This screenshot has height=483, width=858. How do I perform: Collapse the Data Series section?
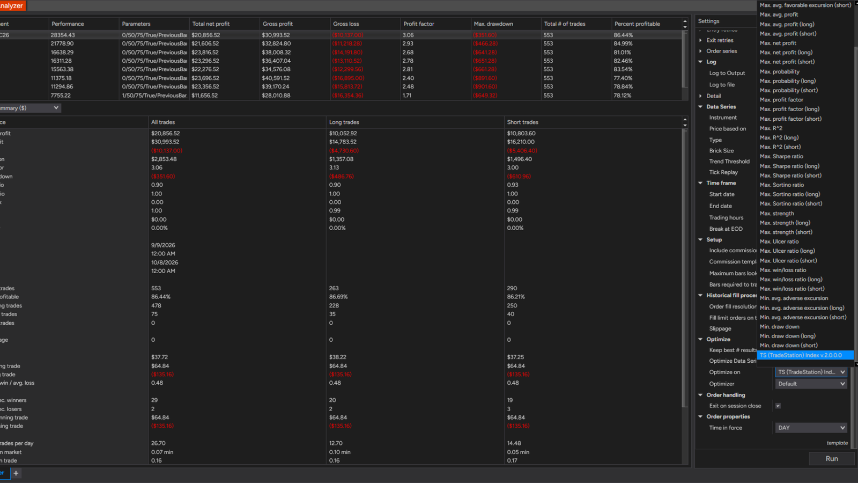point(700,107)
